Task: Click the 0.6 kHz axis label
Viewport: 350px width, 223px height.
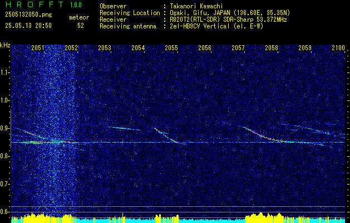Action: point(4,212)
